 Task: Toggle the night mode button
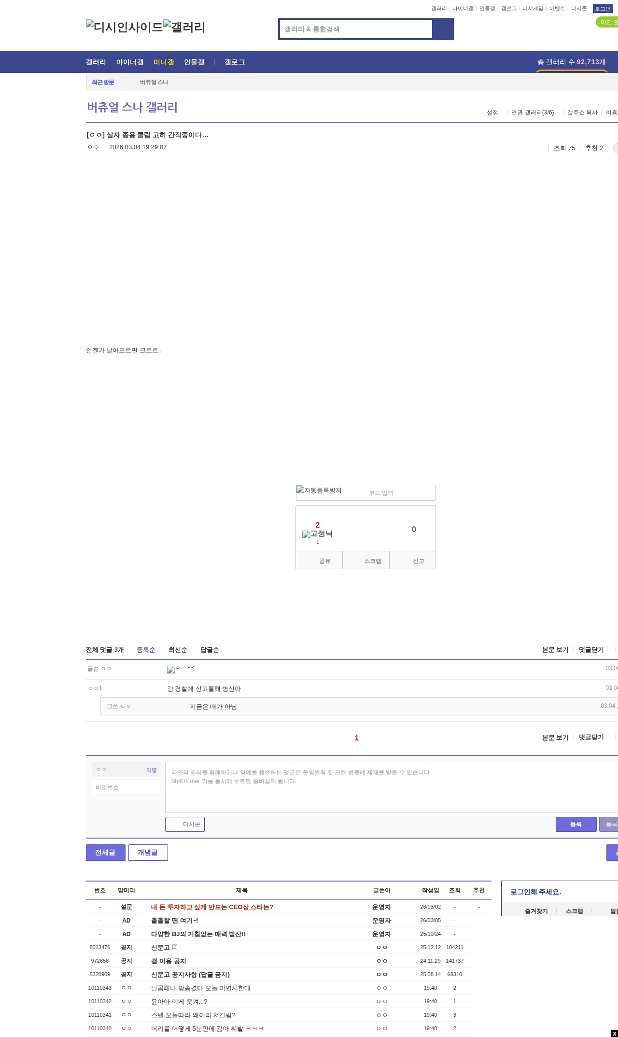pyautogui.click(x=607, y=22)
